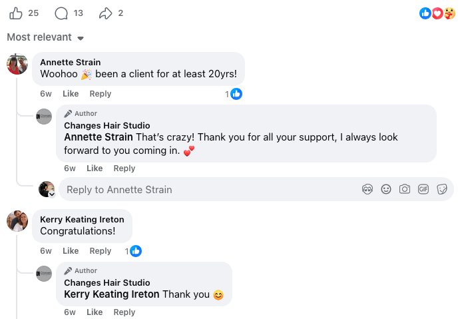Open Annette Strain's profile name link

click(x=71, y=62)
